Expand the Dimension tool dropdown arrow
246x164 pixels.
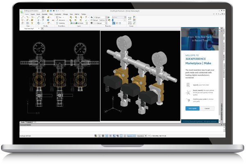(67, 20)
